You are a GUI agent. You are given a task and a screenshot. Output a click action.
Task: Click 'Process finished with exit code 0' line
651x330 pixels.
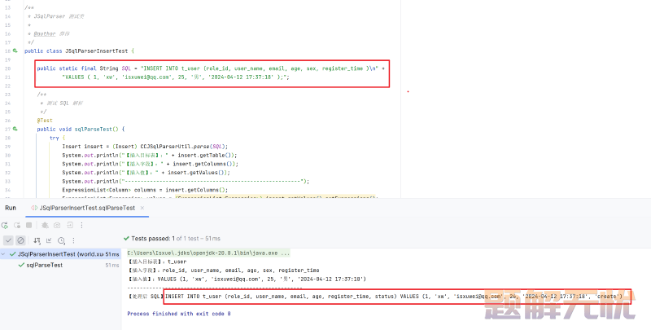pos(179,314)
